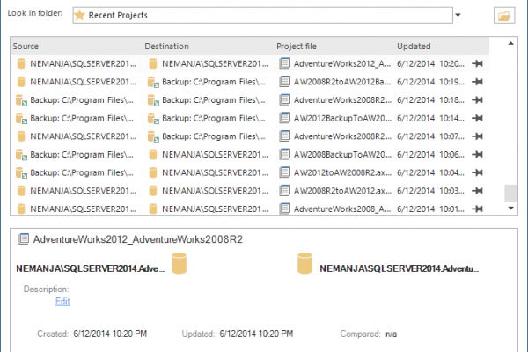Image resolution: width=528 pixels, height=352 pixels.
Task: Select AW2008R2toAW2012.ax... project file name
Action: coord(342,191)
